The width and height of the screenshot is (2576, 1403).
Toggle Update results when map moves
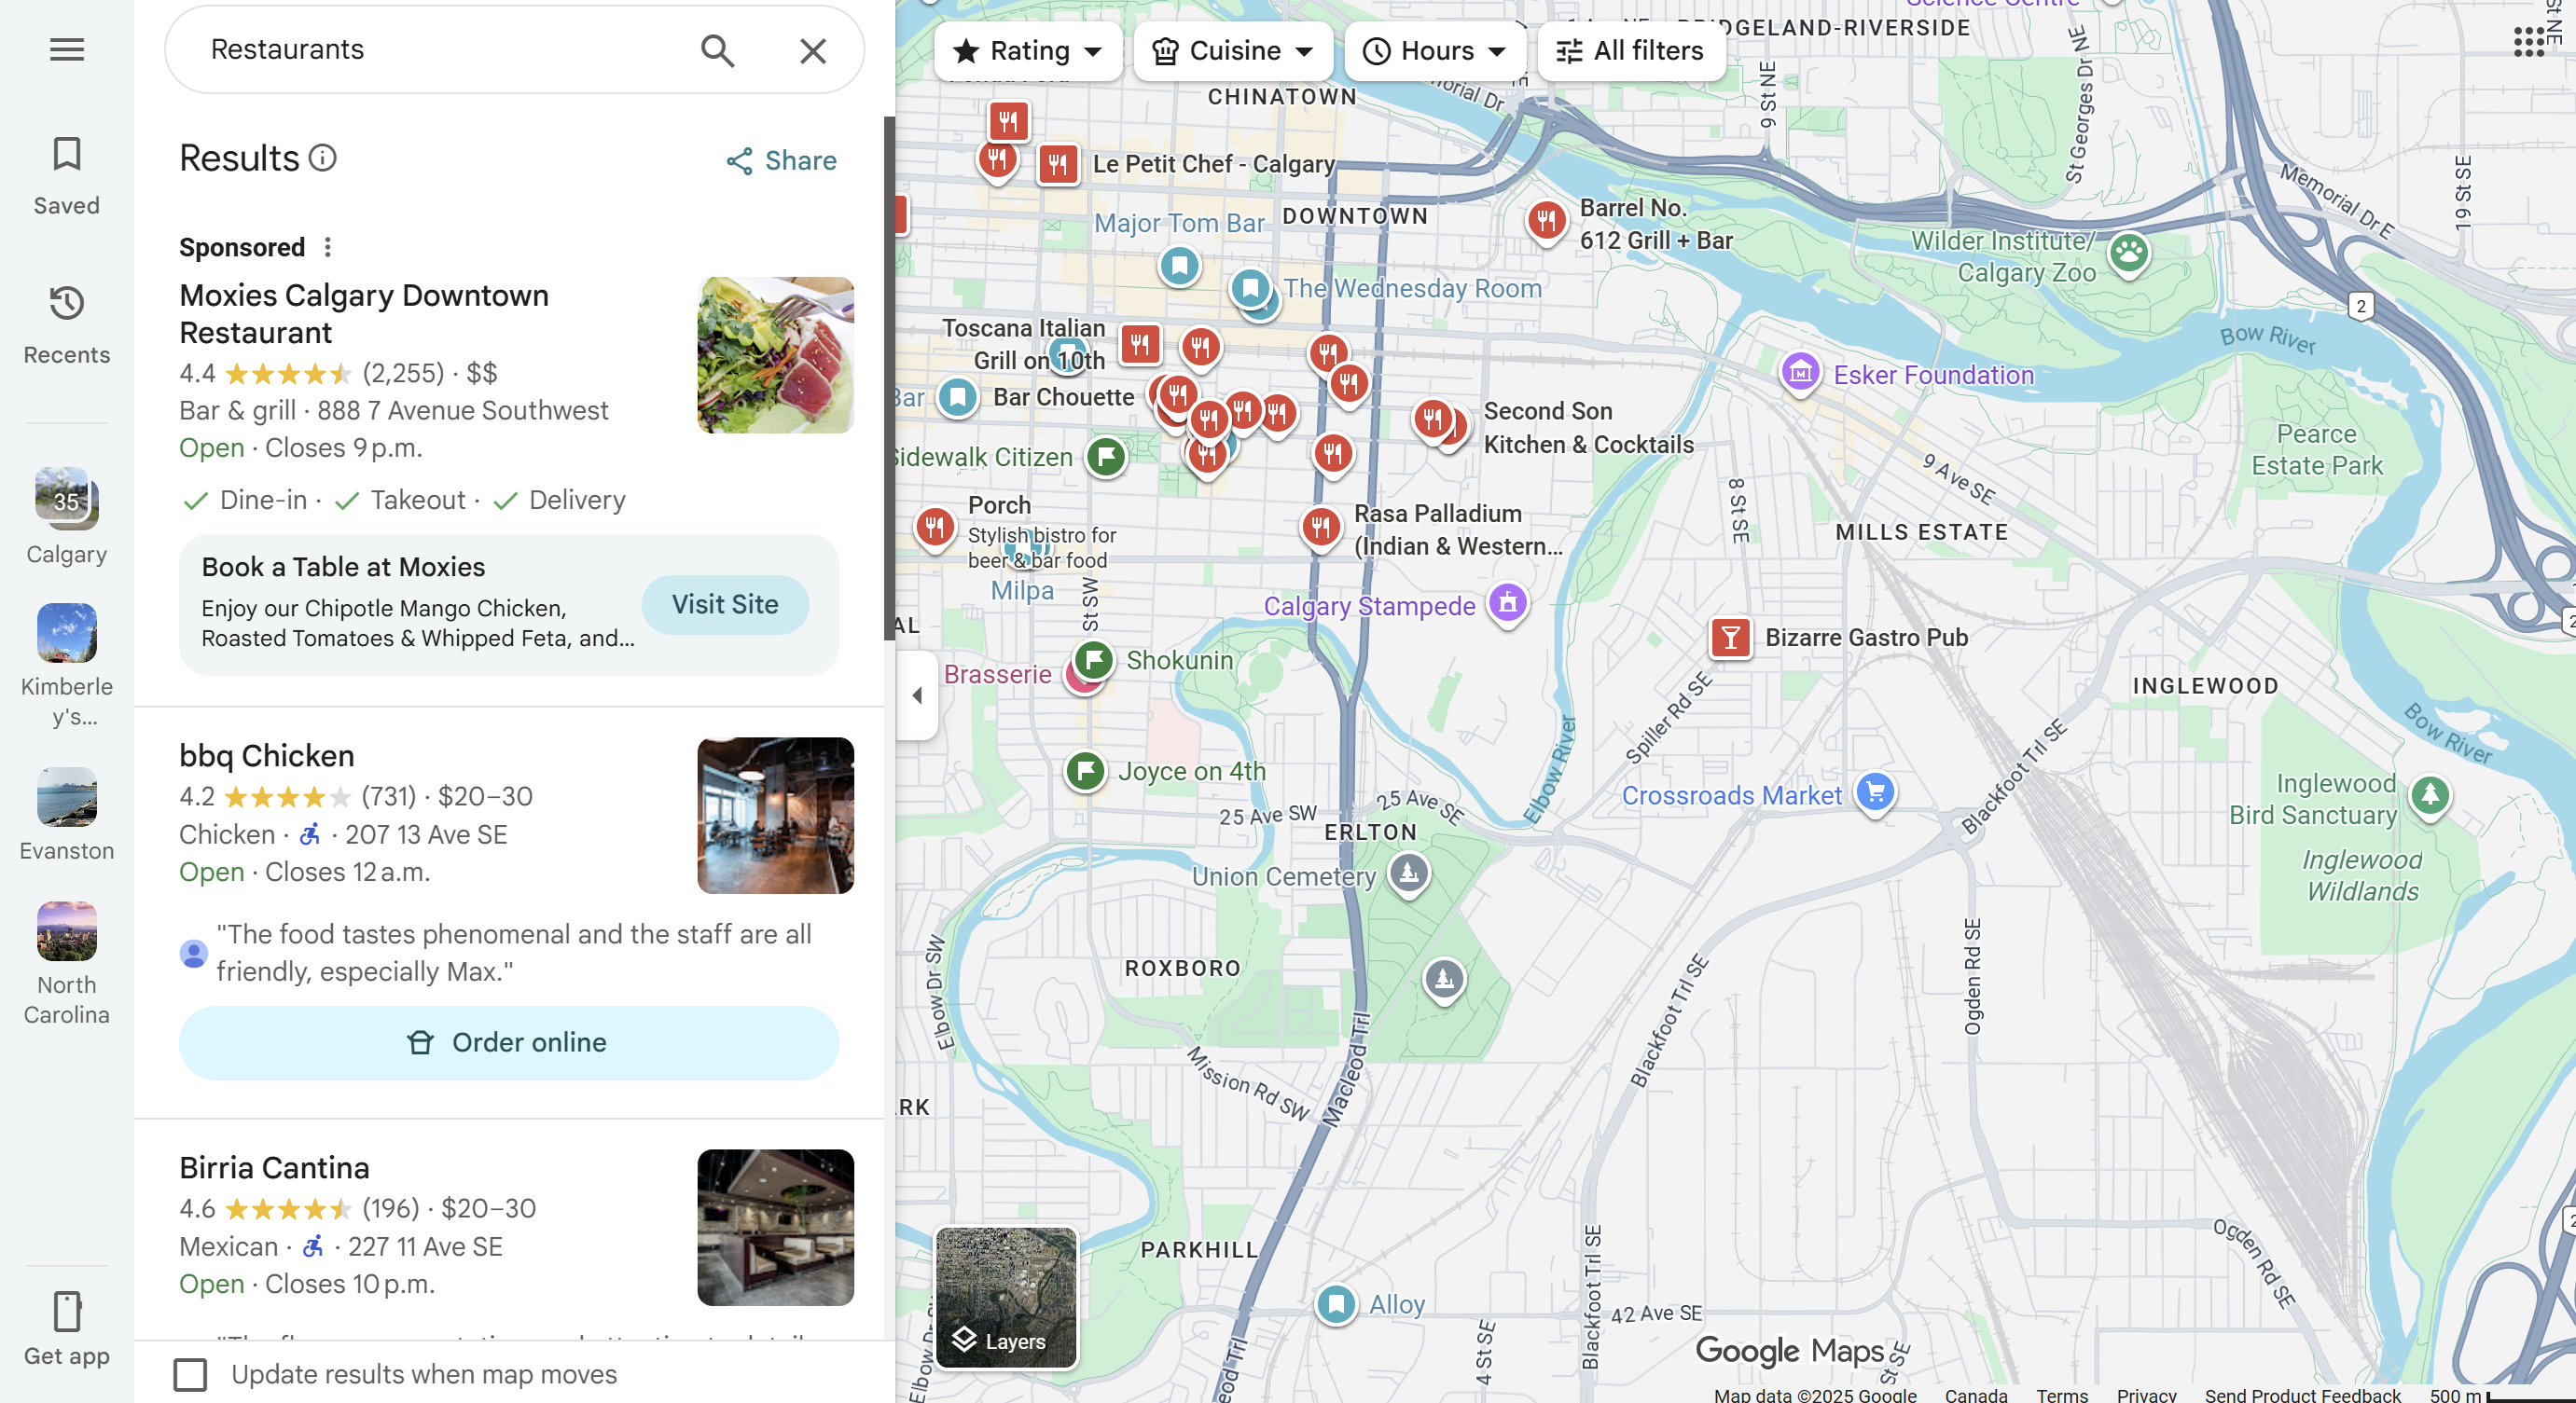click(x=190, y=1375)
